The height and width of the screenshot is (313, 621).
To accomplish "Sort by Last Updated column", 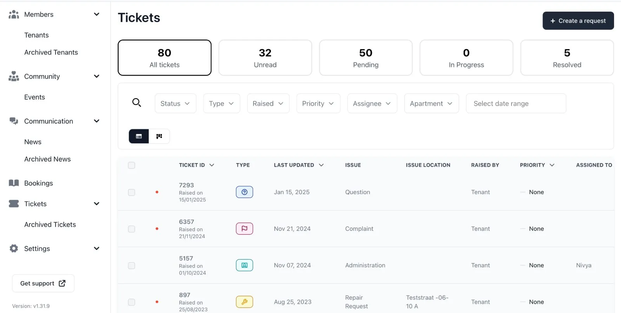I will (x=299, y=165).
